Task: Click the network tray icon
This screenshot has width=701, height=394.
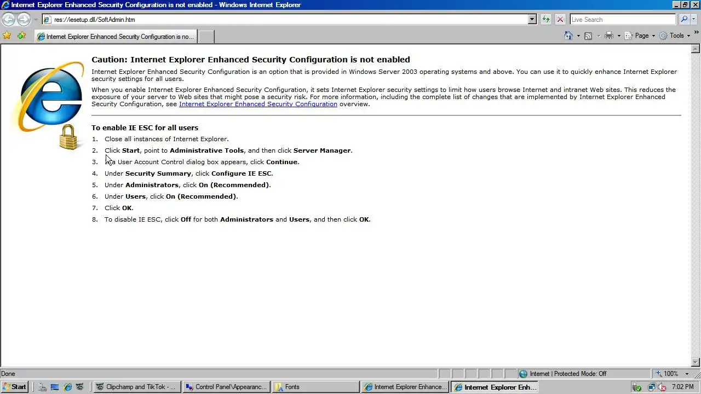Action: click(x=652, y=387)
